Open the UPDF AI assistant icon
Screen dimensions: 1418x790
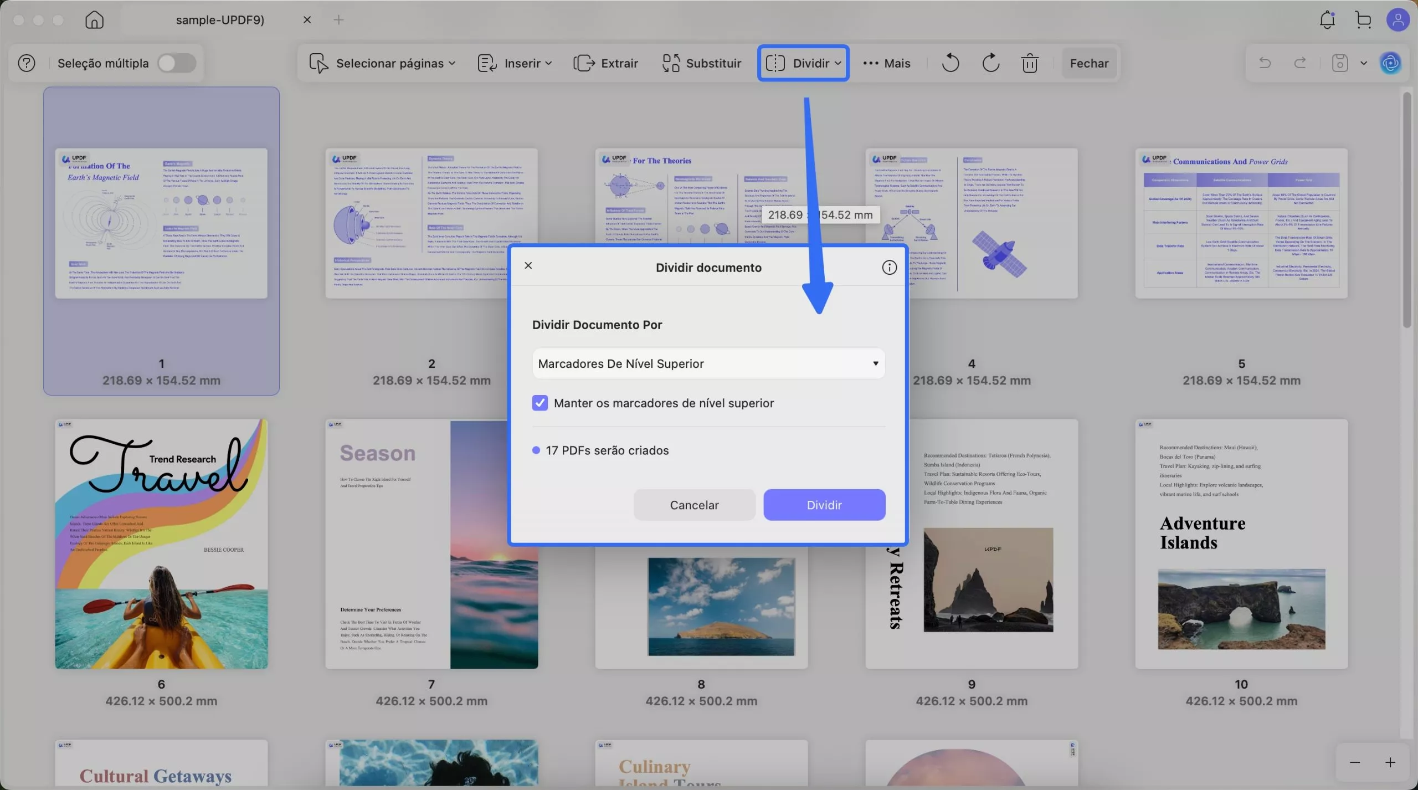[1391, 63]
